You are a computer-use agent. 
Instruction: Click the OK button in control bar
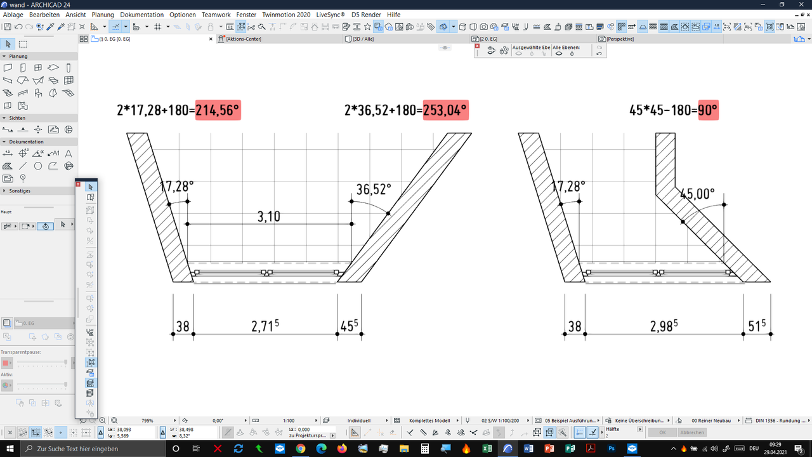click(662, 432)
